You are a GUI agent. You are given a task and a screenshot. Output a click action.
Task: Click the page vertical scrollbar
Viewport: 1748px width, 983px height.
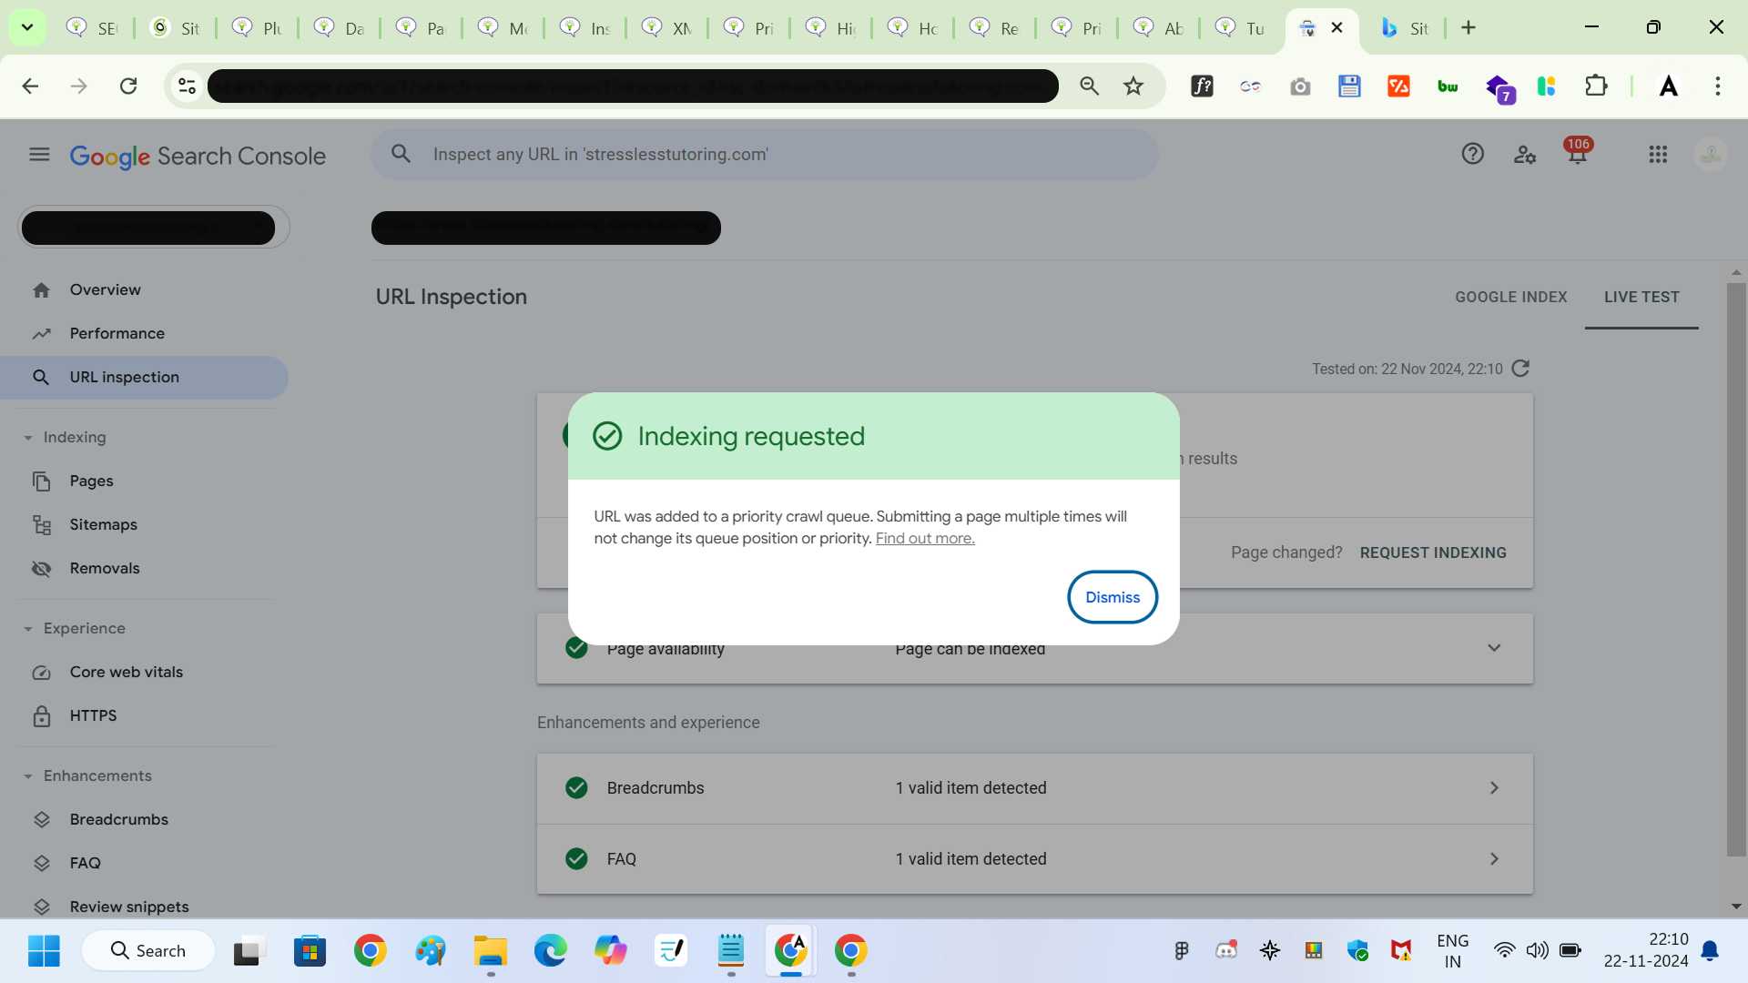click(x=1736, y=569)
